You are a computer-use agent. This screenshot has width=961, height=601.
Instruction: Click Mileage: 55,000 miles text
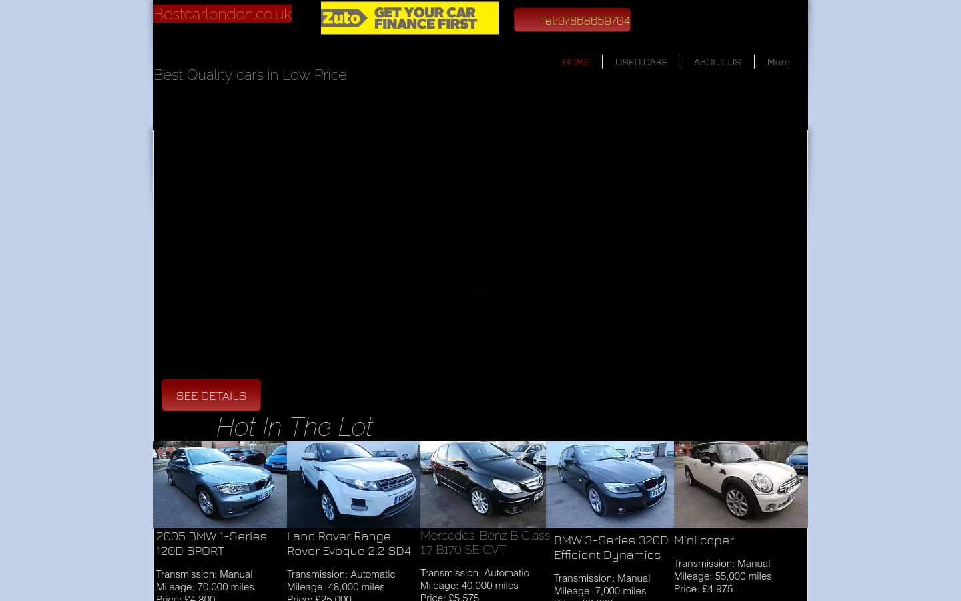click(x=723, y=576)
